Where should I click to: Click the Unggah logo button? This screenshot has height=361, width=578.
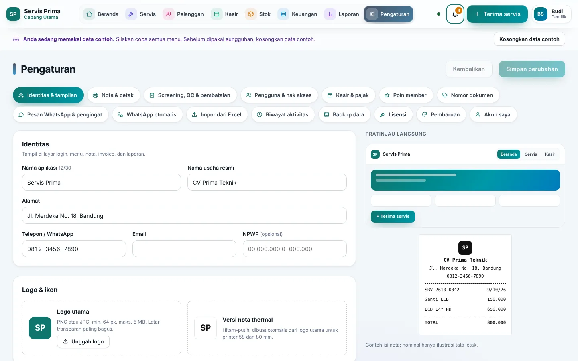click(x=83, y=341)
